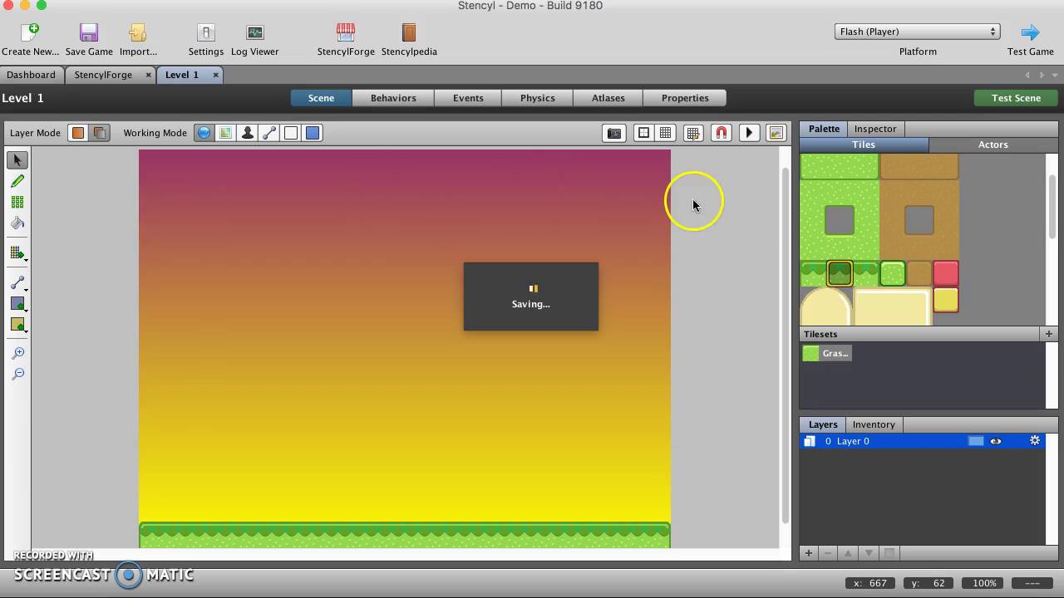The image size is (1064, 598).
Task: Open the Platform dropdown showing Flash (Player)
Action: click(x=917, y=32)
